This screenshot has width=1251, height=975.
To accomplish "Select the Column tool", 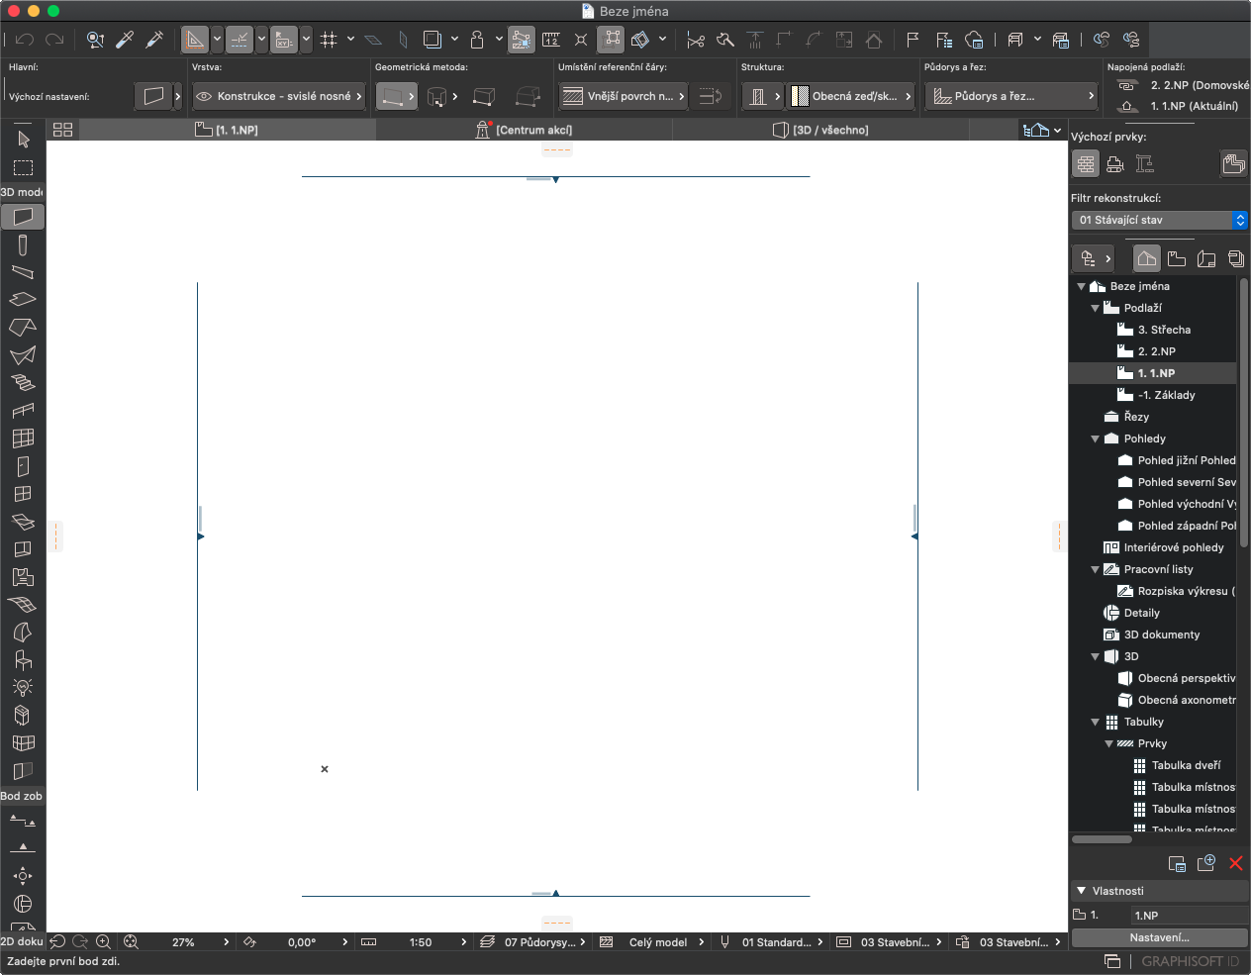I will (23, 244).
